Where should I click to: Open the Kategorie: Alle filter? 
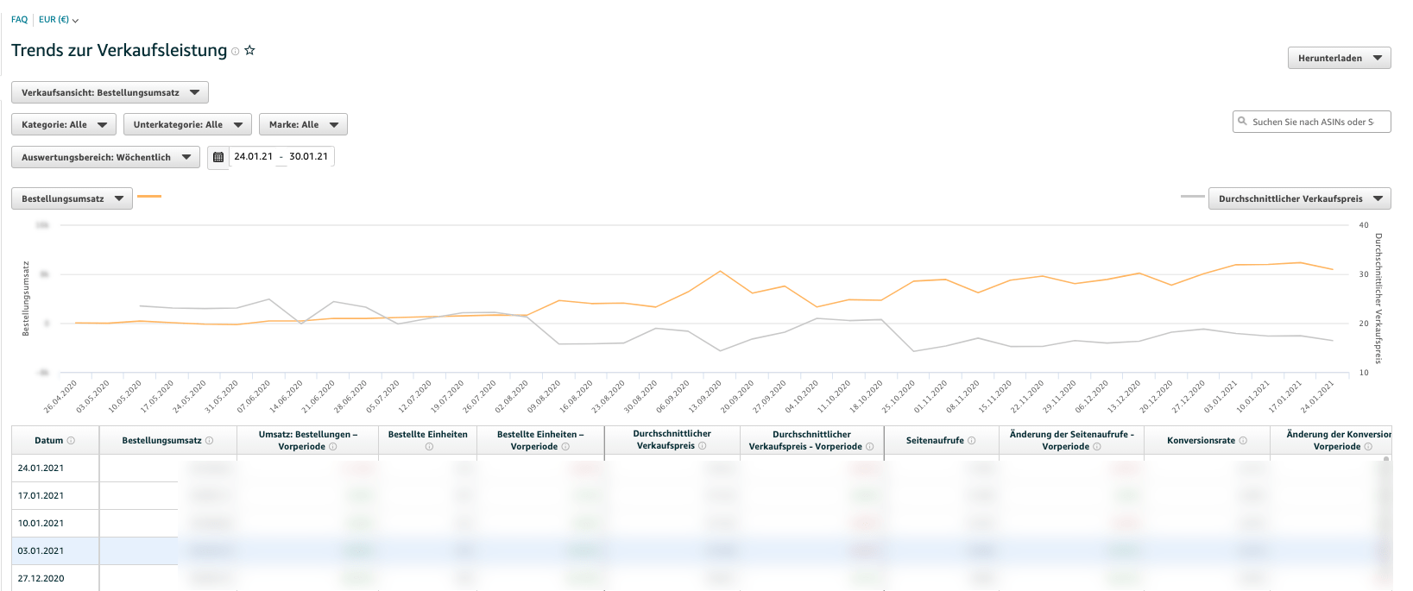click(64, 125)
